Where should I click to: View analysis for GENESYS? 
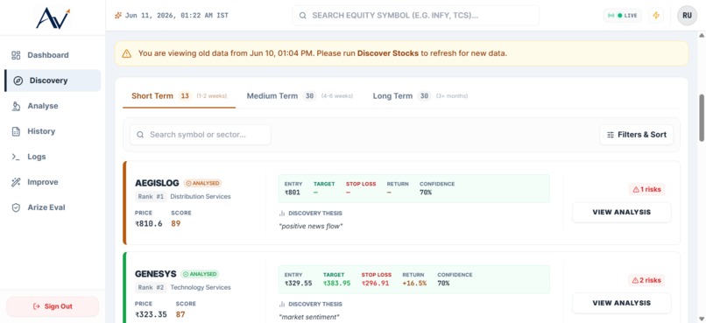pyautogui.click(x=622, y=303)
